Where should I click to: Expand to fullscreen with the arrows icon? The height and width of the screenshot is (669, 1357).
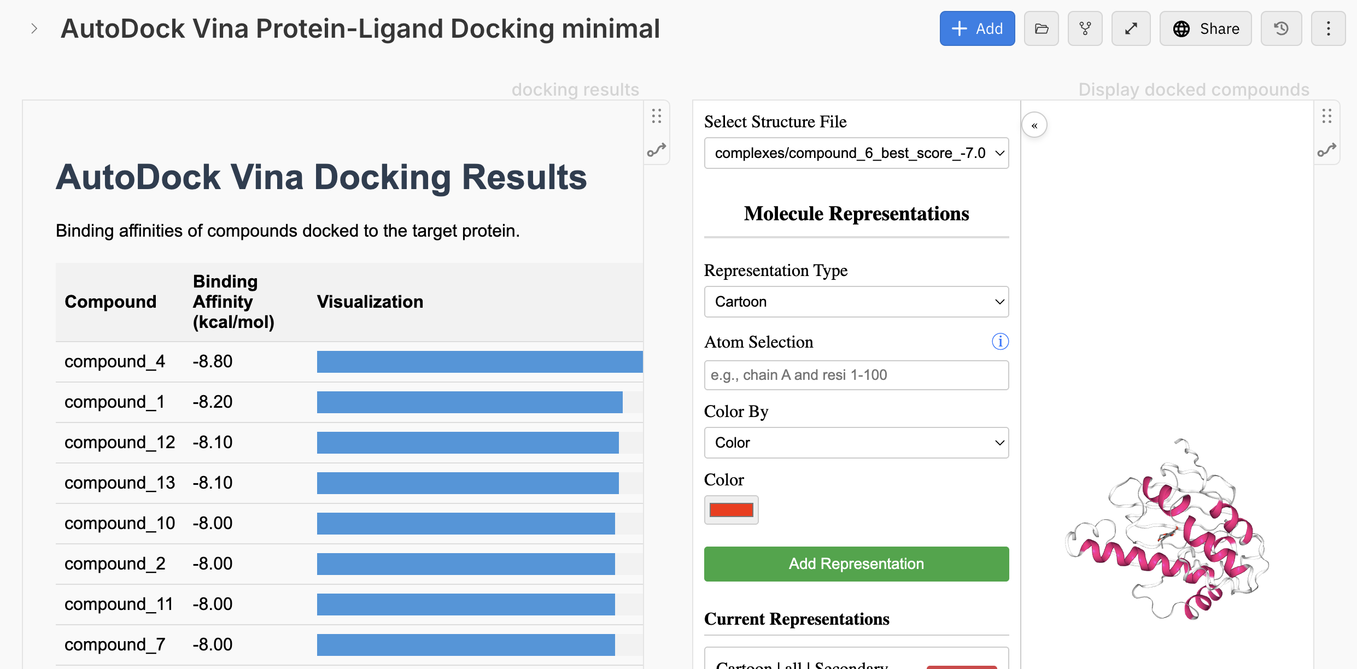tap(1131, 28)
